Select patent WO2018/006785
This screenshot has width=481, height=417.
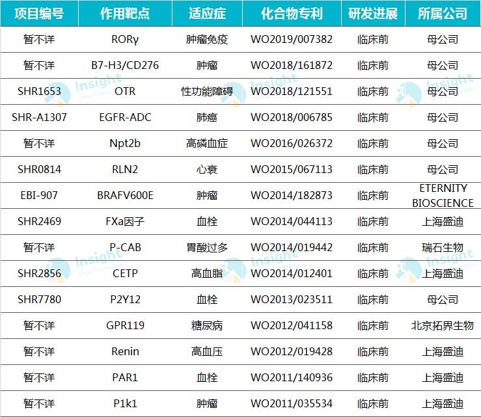click(292, 118)
